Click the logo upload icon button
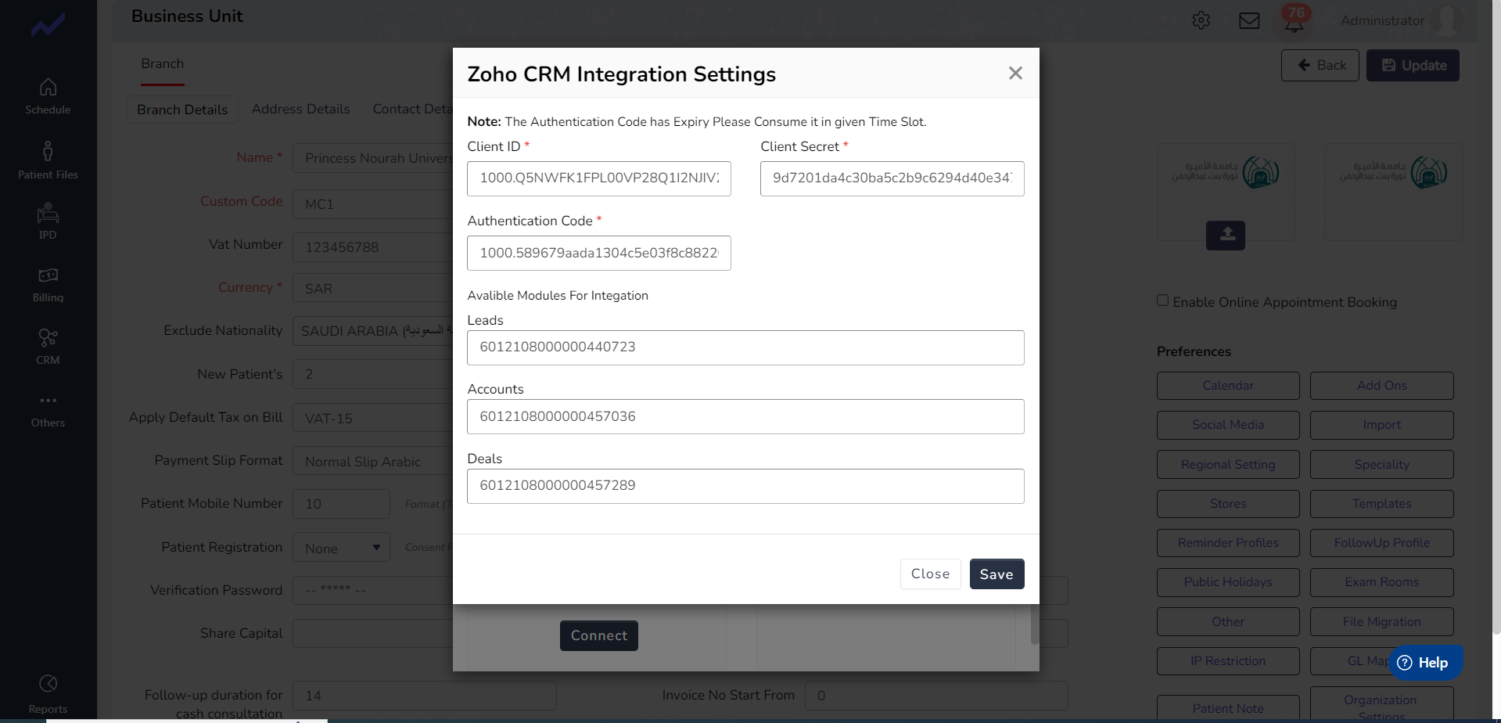 1226,235
